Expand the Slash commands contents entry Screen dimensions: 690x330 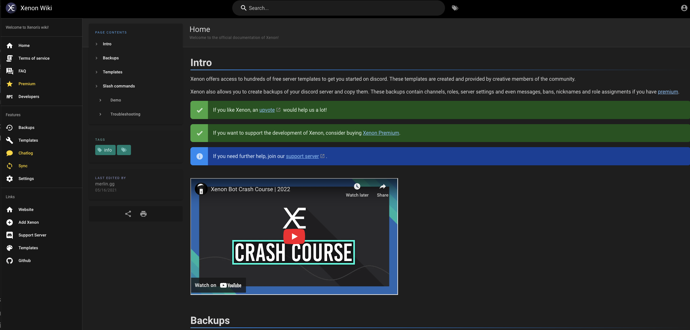[119, 86]
